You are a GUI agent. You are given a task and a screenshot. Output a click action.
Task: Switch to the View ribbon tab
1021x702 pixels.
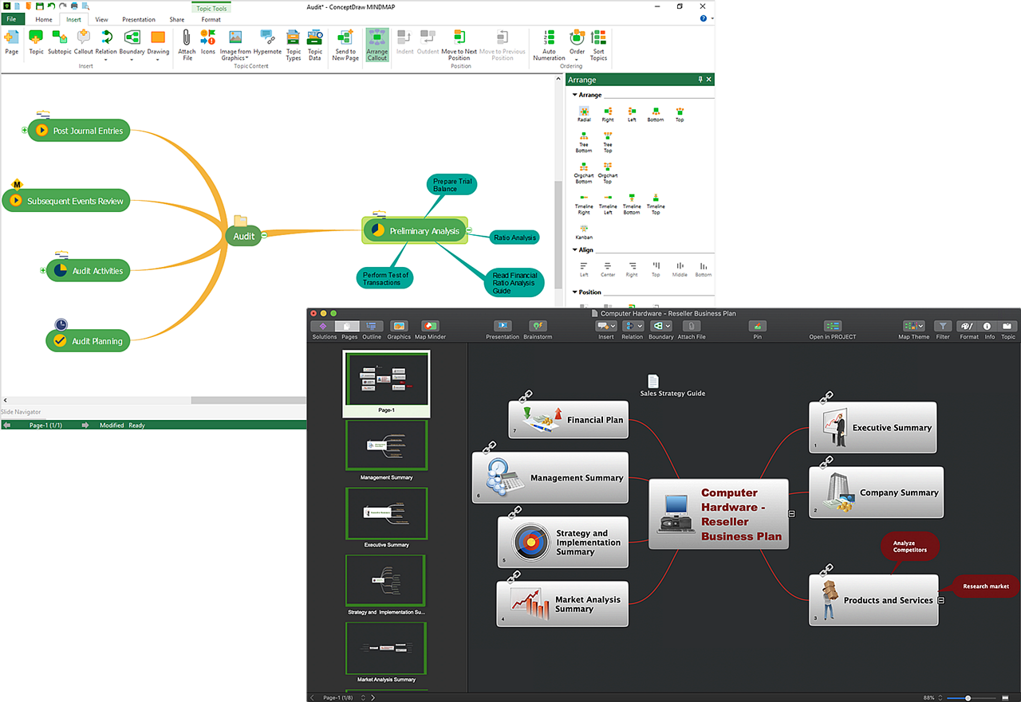101,19
